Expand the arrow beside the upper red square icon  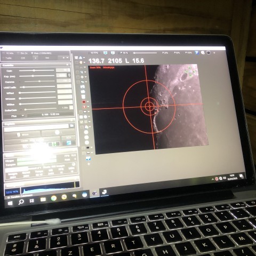point(87,102)
